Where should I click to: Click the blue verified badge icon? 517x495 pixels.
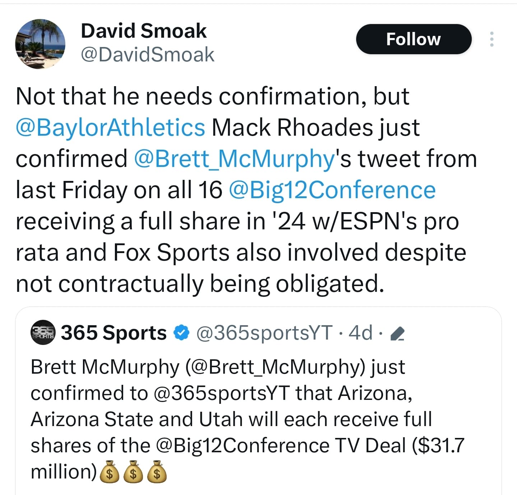point(181,332)
